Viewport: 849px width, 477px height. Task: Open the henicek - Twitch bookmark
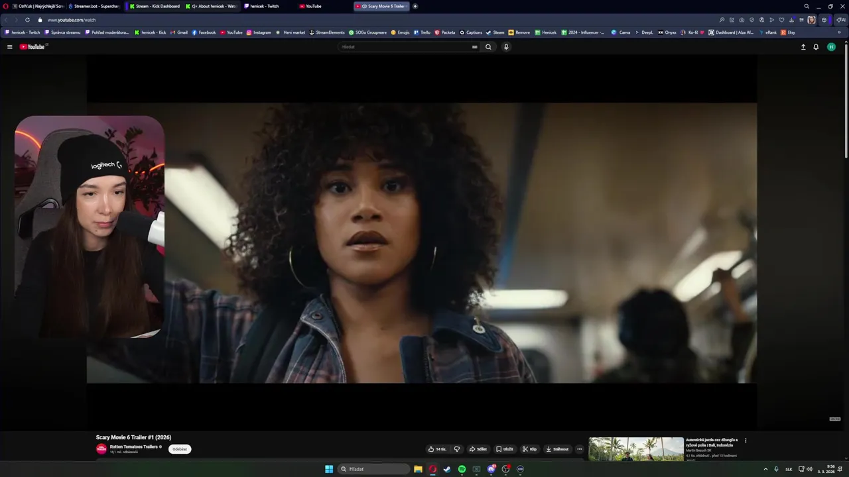click(23, 32)
